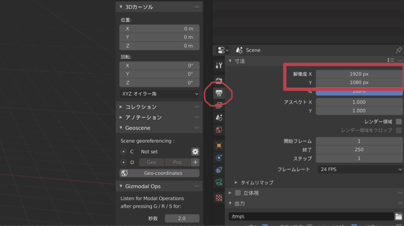Switch to the Object properties tab
Image resolution: width=404 pixels, height=226 pixels.
[x=219, y=145]
